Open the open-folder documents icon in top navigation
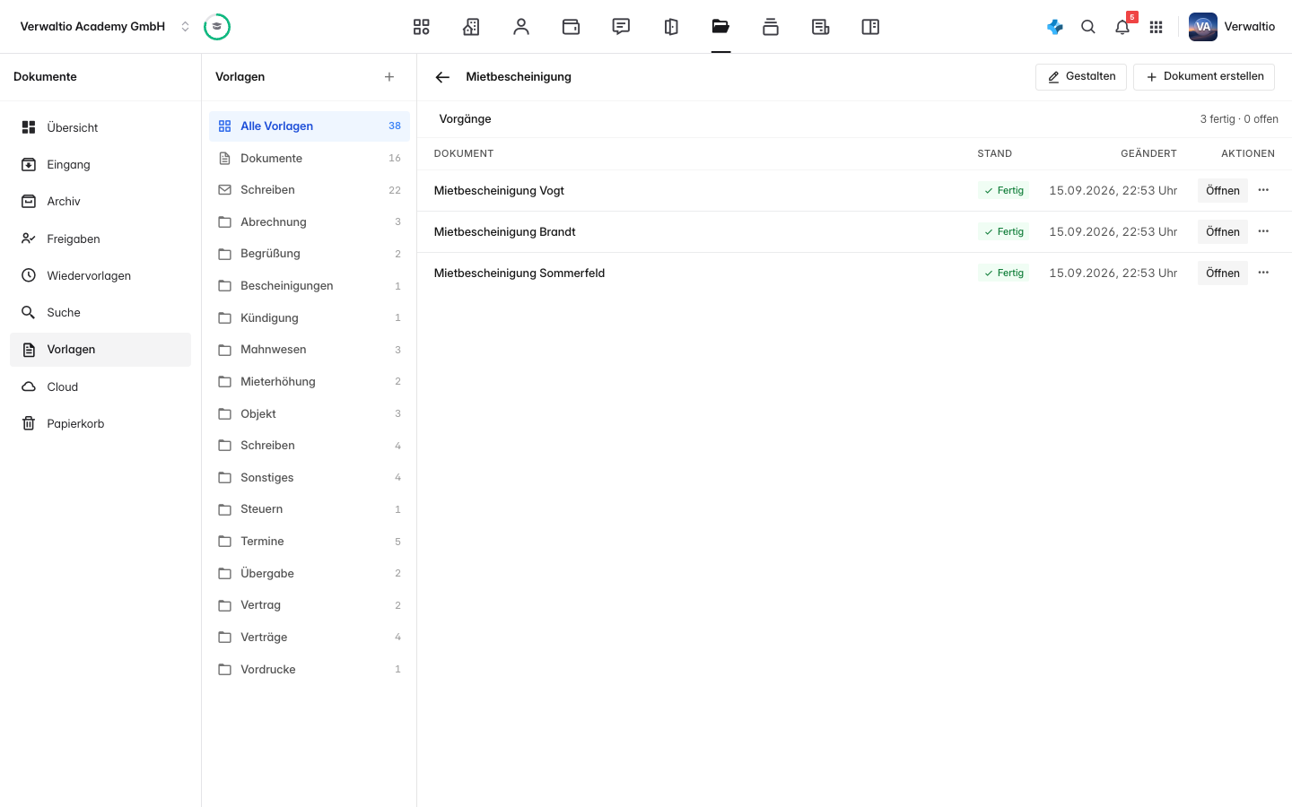This screenshot has width=1292, height=807. pos(720,27)
